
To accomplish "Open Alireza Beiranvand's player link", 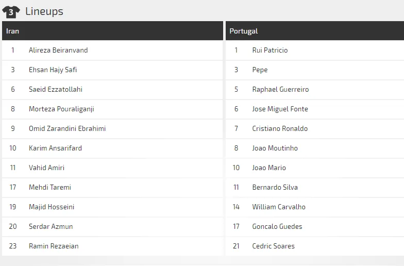I will [x=58, y=50].
